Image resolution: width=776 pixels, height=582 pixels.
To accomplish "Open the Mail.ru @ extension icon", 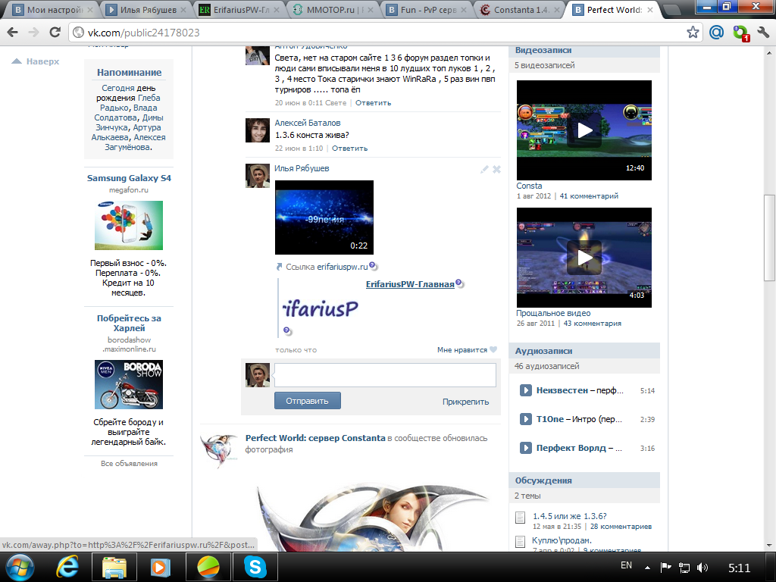I will point(716,33).
